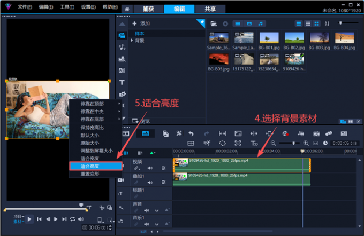Switch to the 捕获 tab

click(148, 9)
